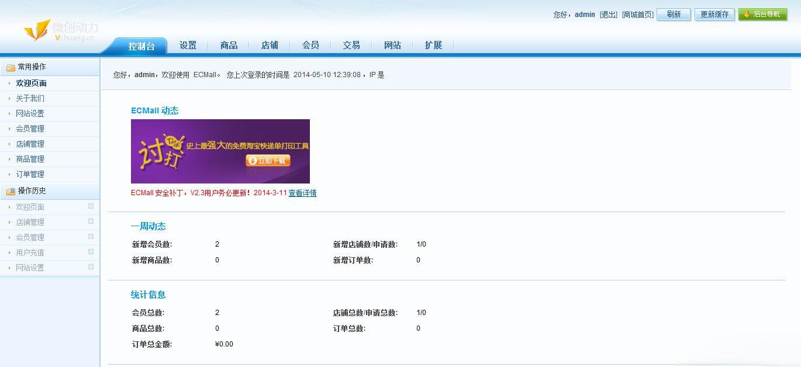
Task: Open the 交易 tab
Action: 351,46
